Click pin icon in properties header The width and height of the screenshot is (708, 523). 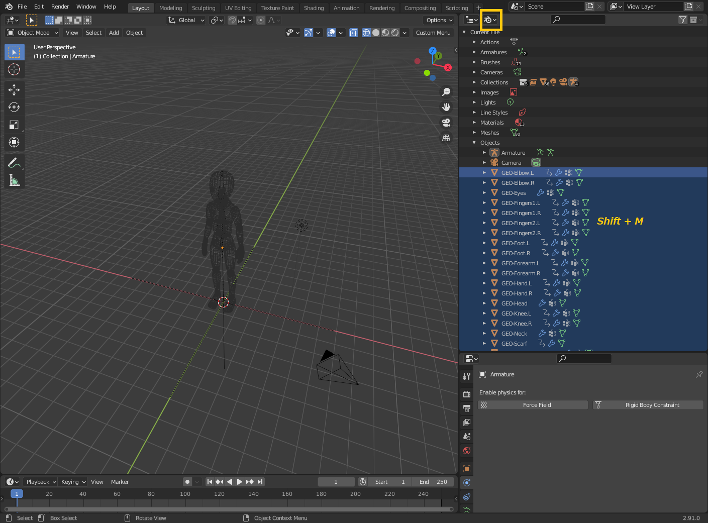699,374
